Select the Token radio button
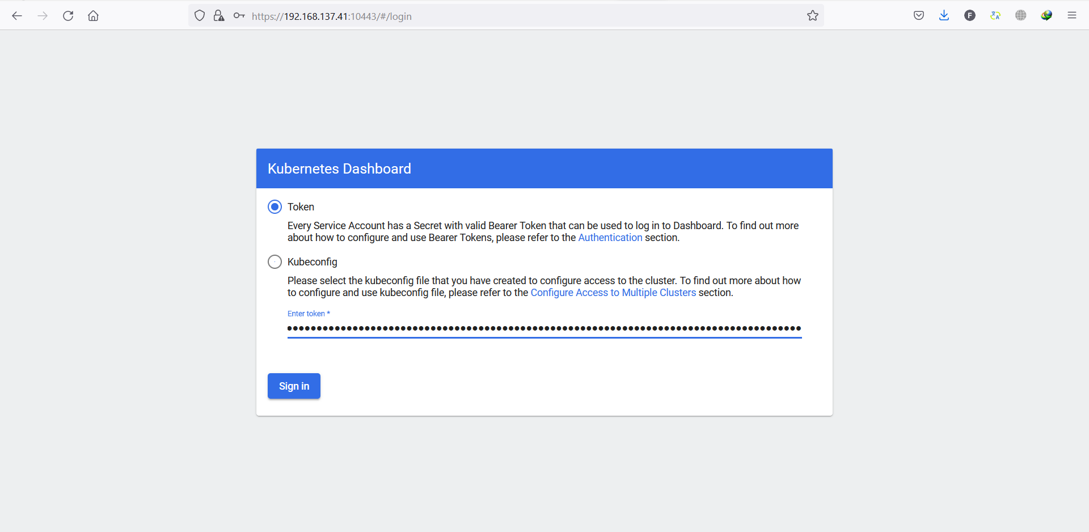1089x532 pixels. 275,207
